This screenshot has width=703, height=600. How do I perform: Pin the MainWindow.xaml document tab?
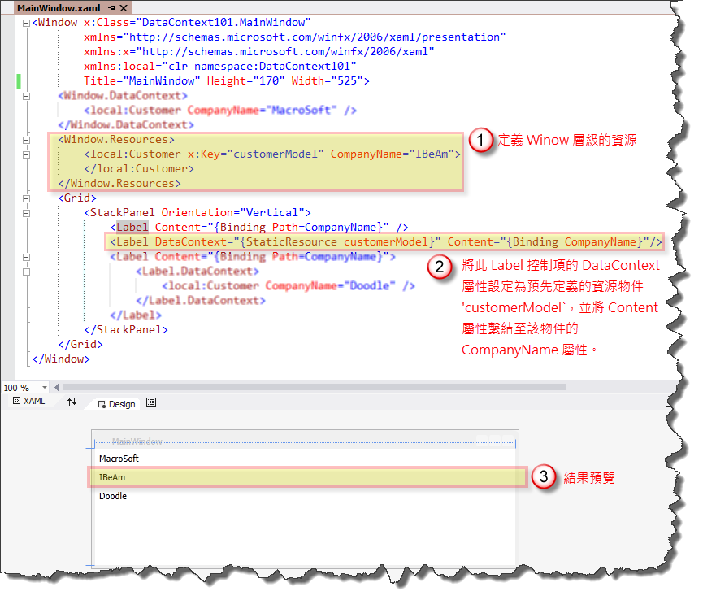pos(111,8)
